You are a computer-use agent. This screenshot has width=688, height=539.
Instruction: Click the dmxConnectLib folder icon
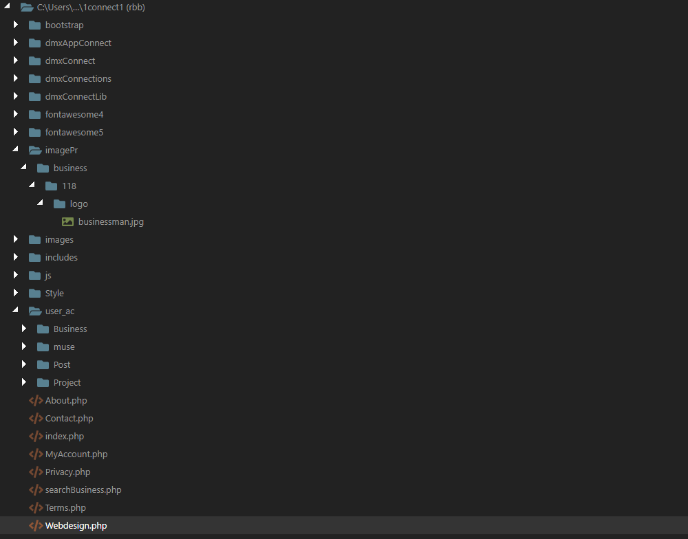pyautogui.click(x=34, y=97)
